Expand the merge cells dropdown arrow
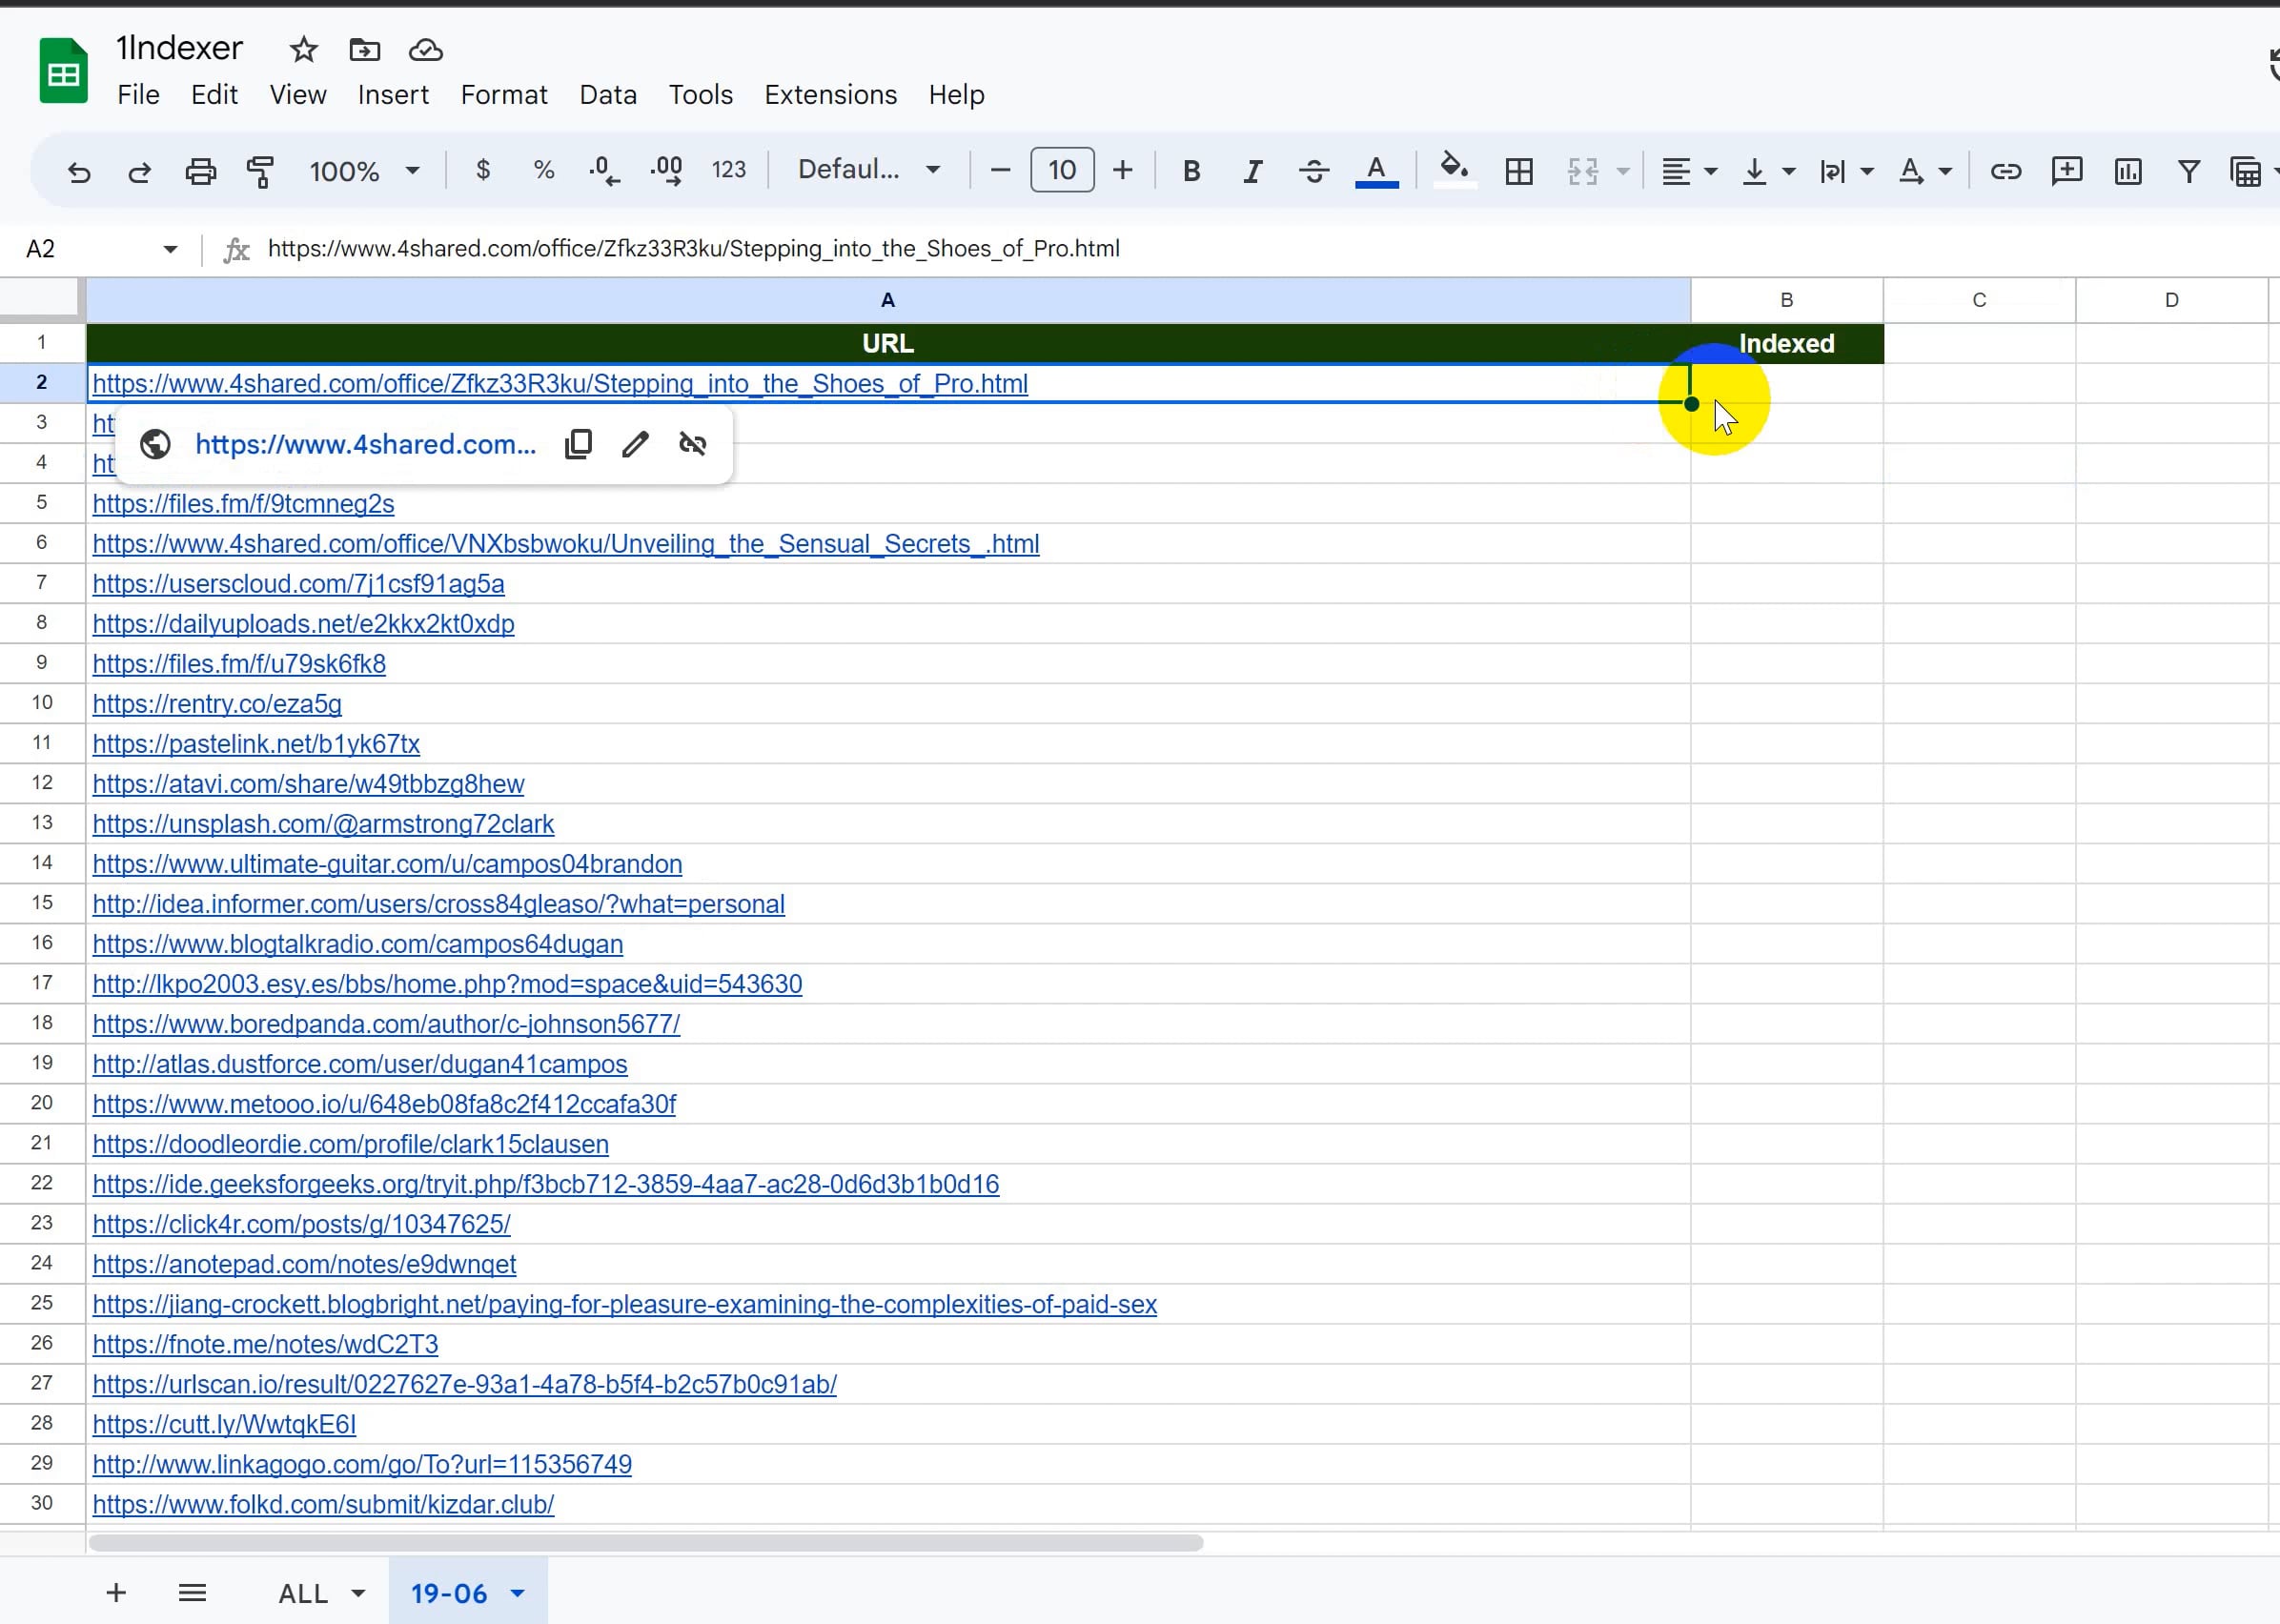 pyautogui.click(x=1623, y=172)
